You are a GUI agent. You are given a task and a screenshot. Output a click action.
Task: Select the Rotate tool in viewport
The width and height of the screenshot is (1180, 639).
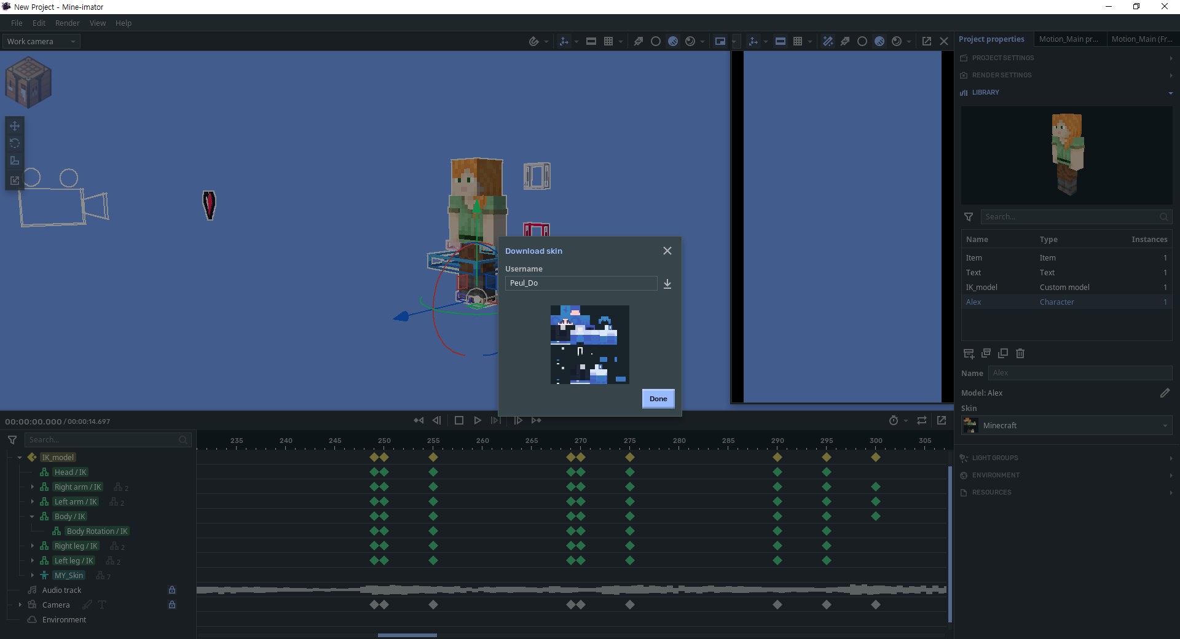[x=15, y=143]
